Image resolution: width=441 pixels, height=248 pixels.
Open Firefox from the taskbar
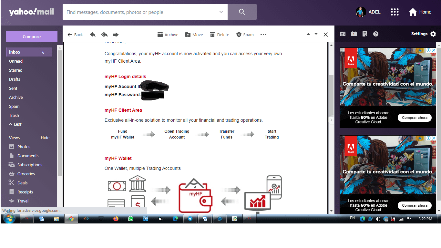[116, 219]
